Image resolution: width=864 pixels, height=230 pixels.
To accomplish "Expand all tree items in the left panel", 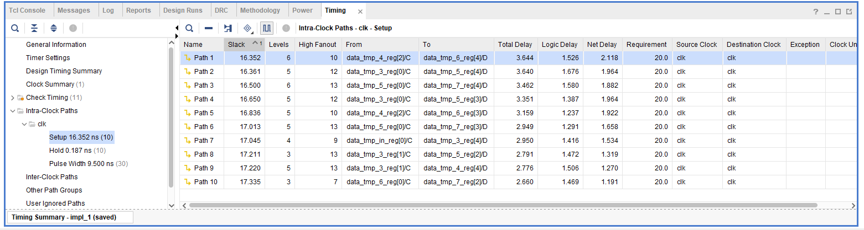I will (x=54, y=28).
